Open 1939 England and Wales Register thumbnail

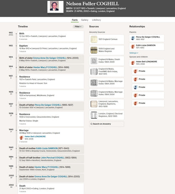(94, 50)
